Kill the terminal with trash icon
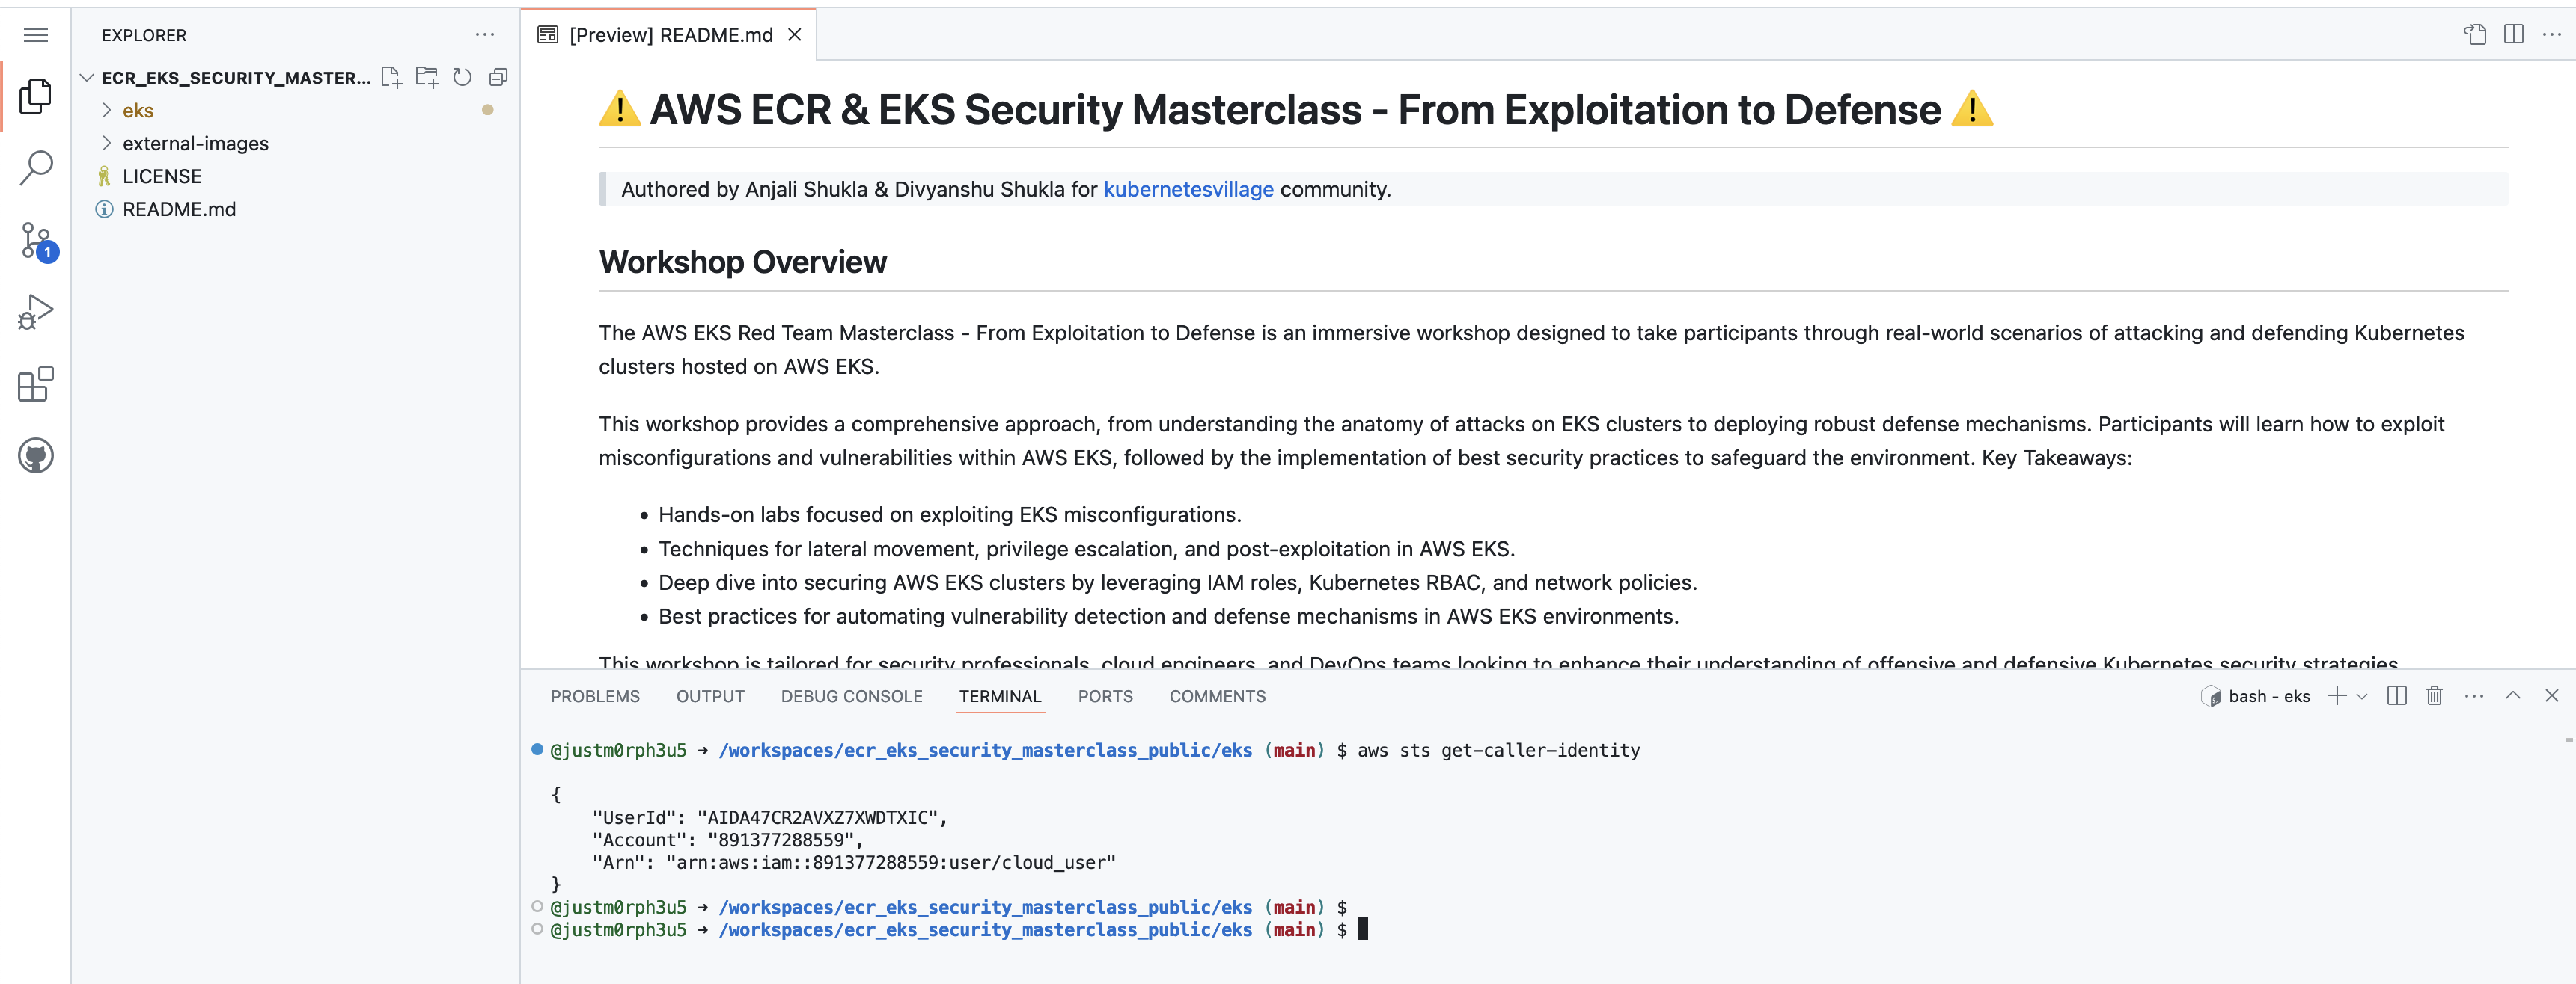Screen dimensions: 2576x984 [x=2434, y=696]
